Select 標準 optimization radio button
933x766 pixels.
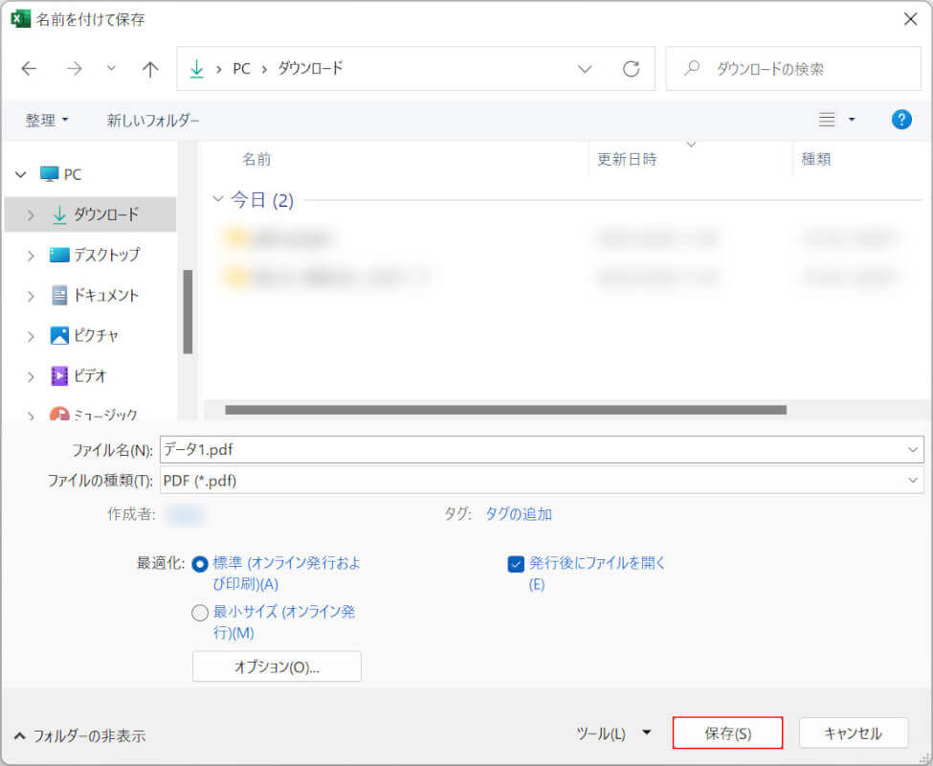click(200, 564)
